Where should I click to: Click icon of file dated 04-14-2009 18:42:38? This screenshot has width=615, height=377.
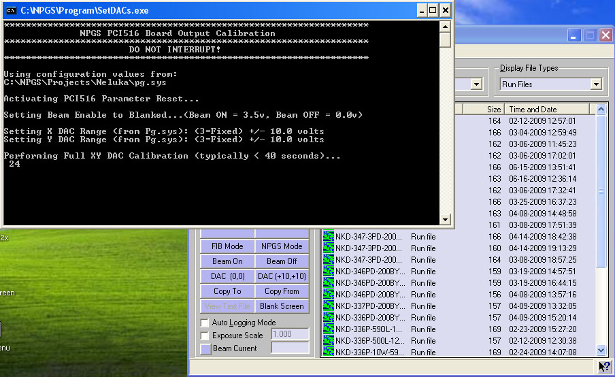point(328,237)
